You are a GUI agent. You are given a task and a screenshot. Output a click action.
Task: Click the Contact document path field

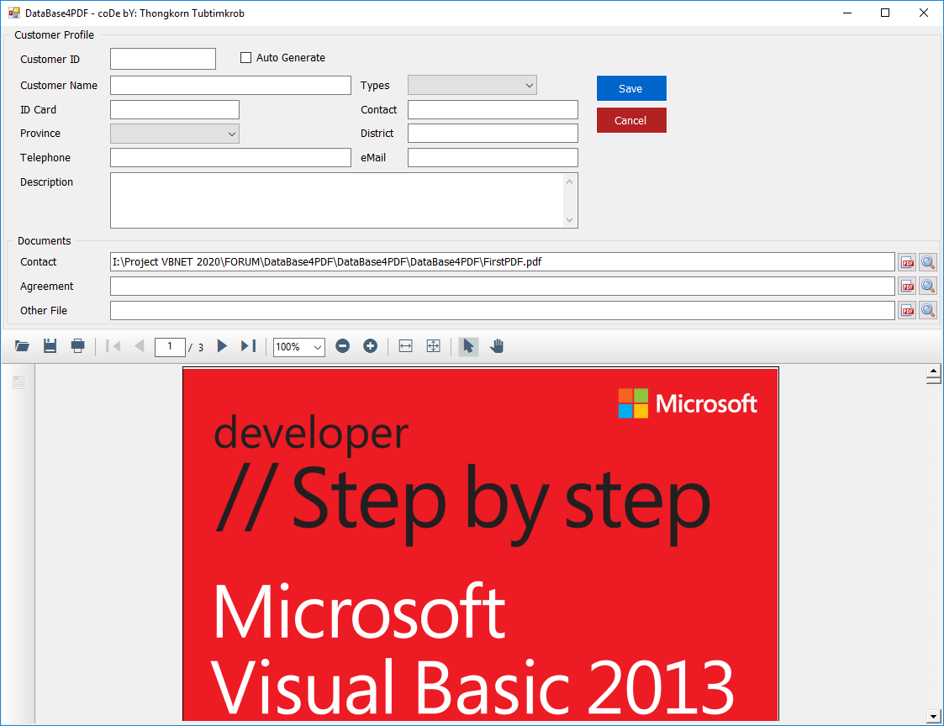(503, 262)
